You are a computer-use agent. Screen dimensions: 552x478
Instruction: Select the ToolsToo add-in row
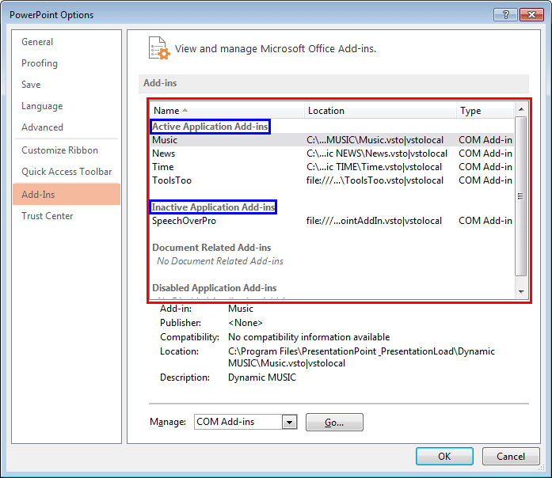332,180
